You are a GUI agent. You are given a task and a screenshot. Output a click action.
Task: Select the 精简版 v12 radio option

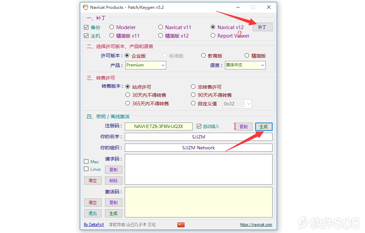[x=161, y=36]
